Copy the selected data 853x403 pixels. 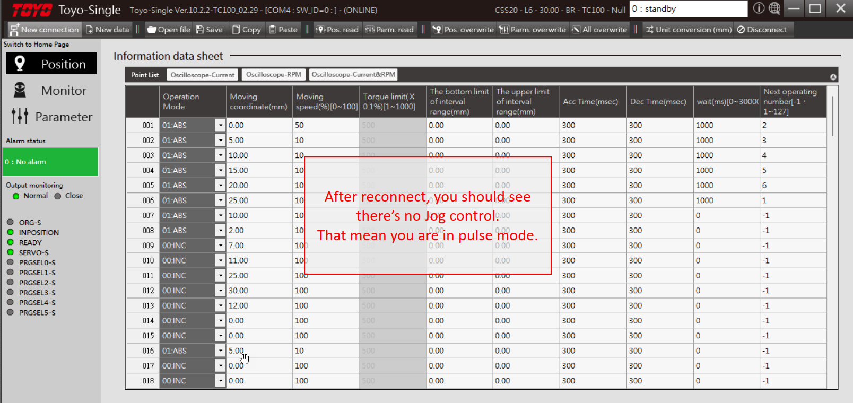coord(247,30)
